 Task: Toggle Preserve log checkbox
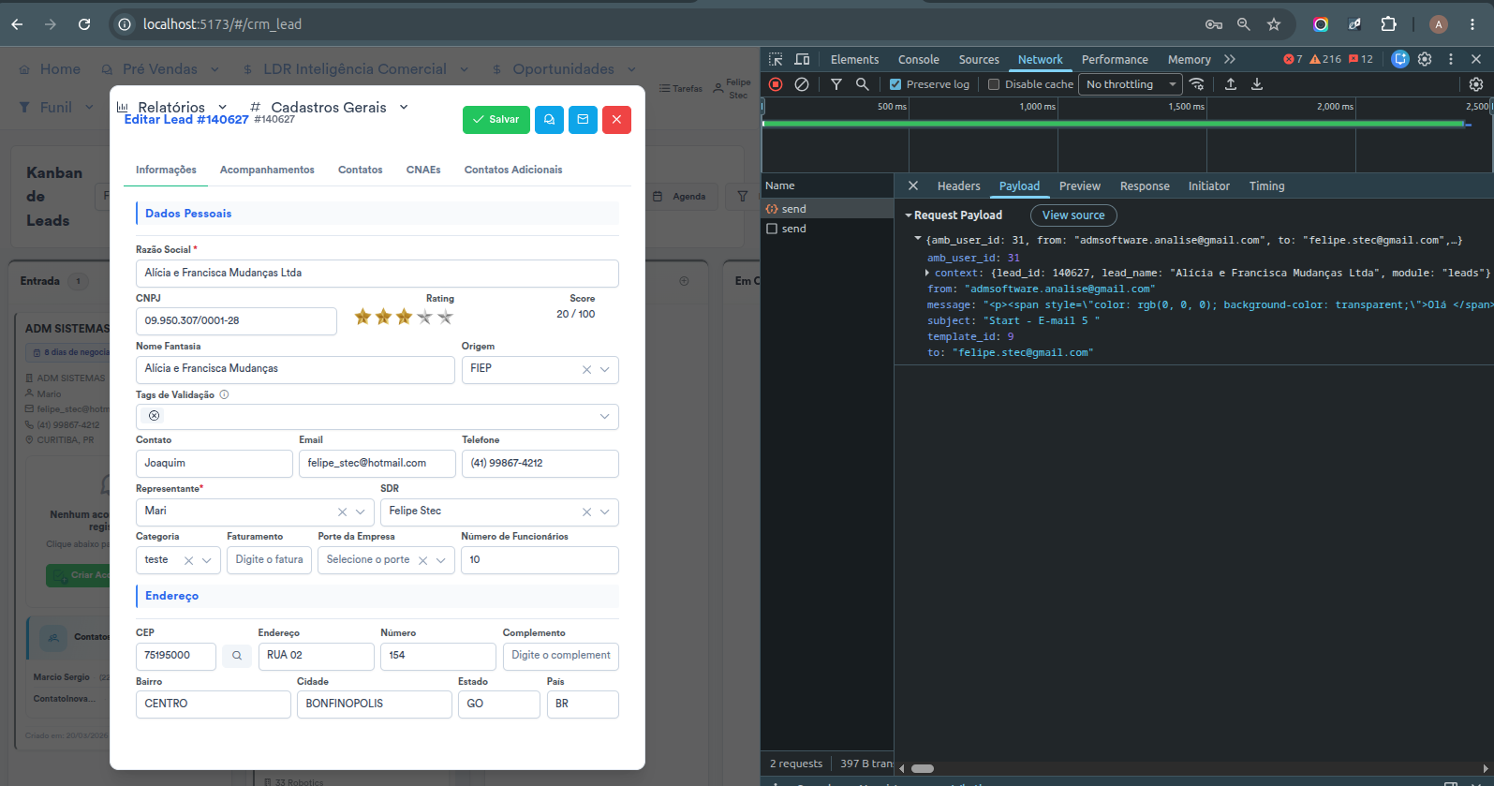coord(895,84)
